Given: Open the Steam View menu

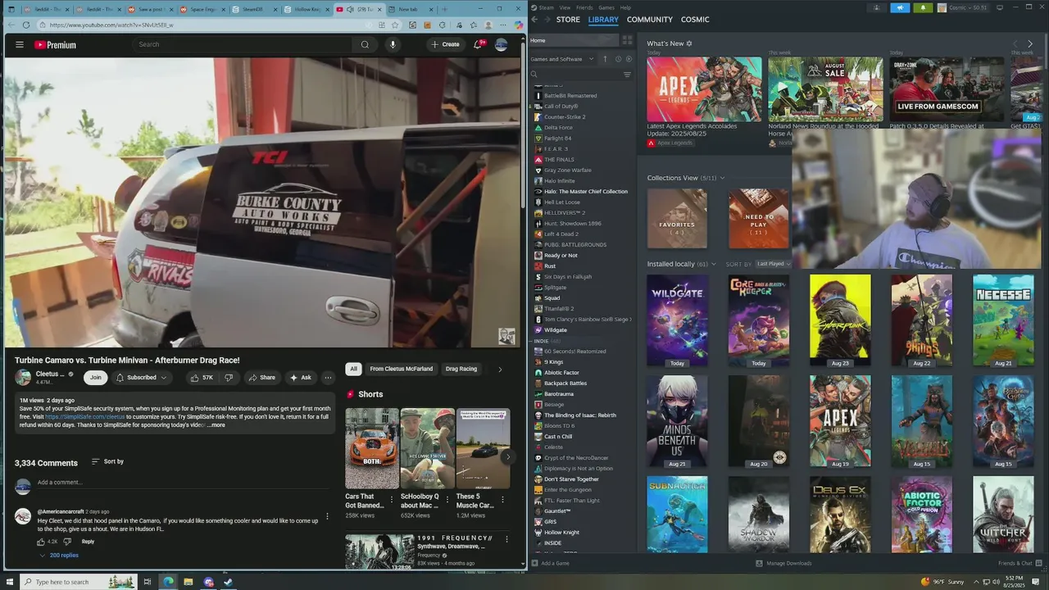Looking at the screenshot, I should click(565, 7).
